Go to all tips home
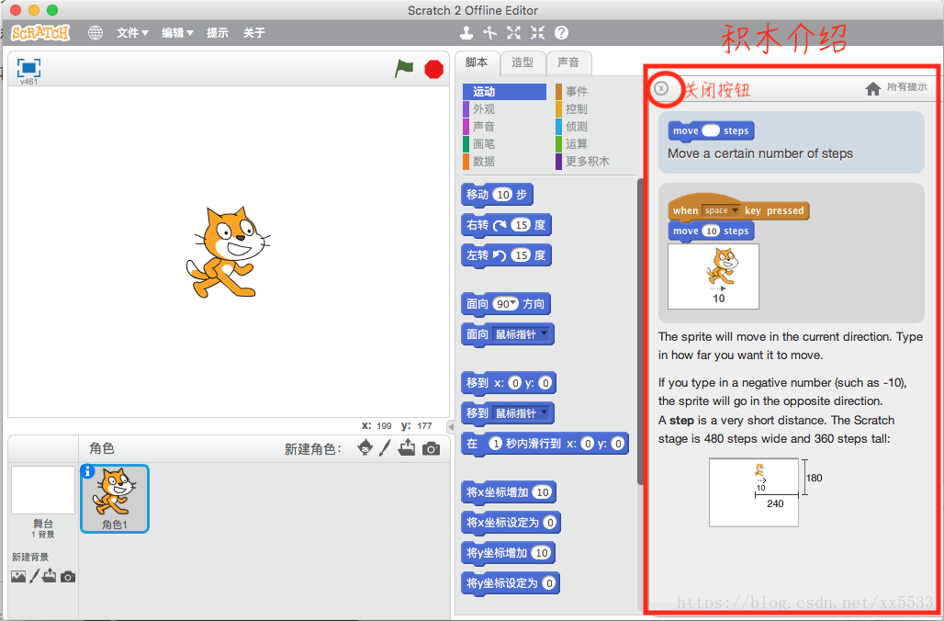Screen dimensions: 944x621 [896, 88]
